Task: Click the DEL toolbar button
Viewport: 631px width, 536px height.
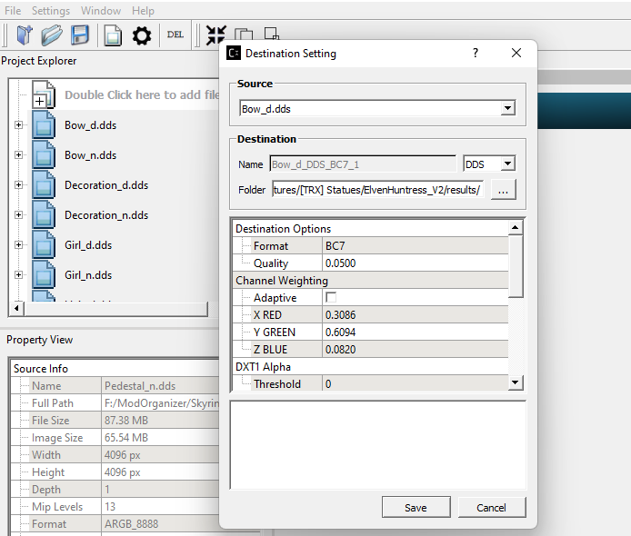Action: tap(175, 35)
